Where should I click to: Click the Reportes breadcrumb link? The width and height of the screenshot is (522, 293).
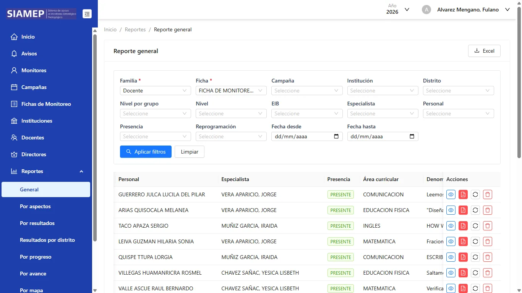pyautogui.click(x=135, y=29)
